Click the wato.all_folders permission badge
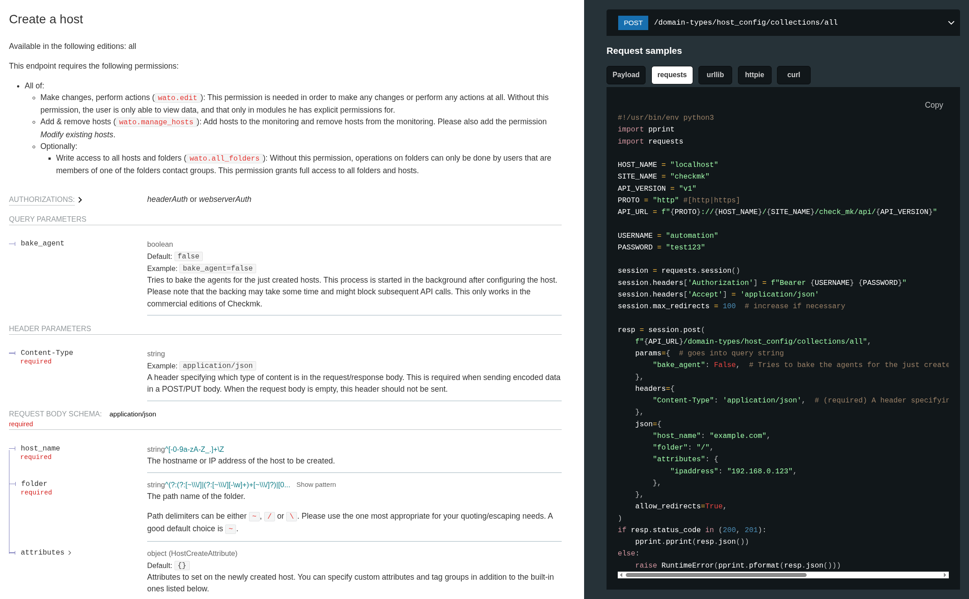This screenshot has height=599, width=969. pos(224,158)
